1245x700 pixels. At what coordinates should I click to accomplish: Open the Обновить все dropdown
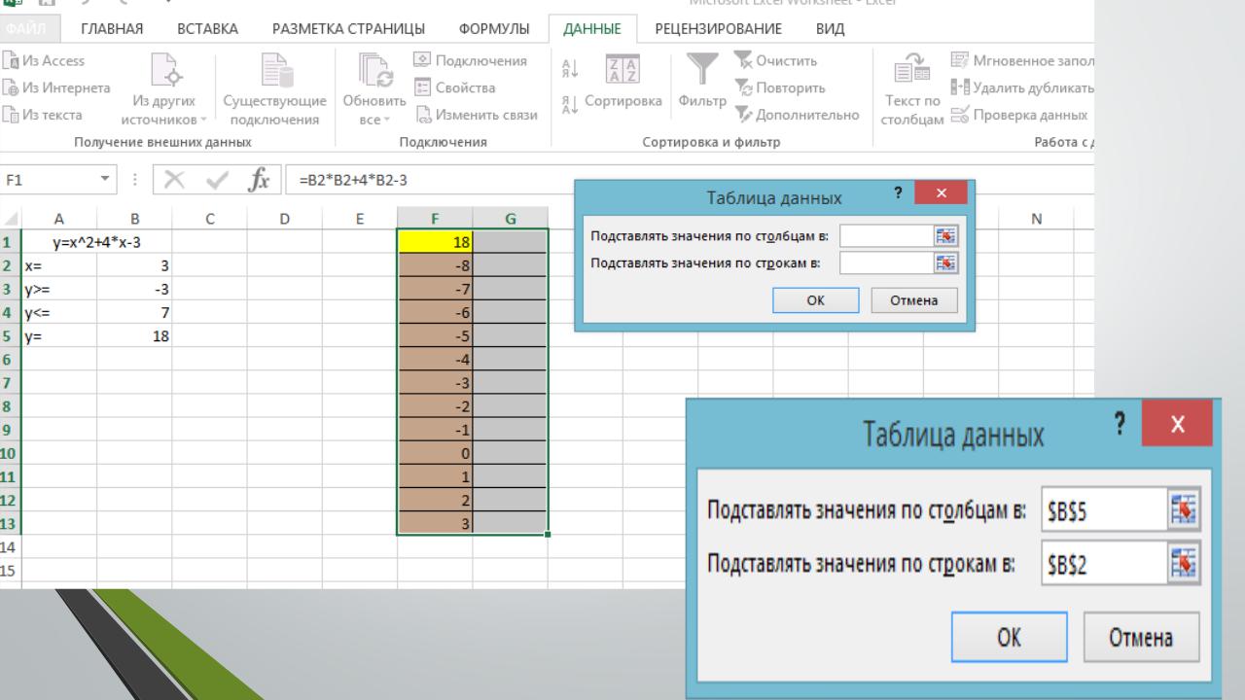pos(373,91)
